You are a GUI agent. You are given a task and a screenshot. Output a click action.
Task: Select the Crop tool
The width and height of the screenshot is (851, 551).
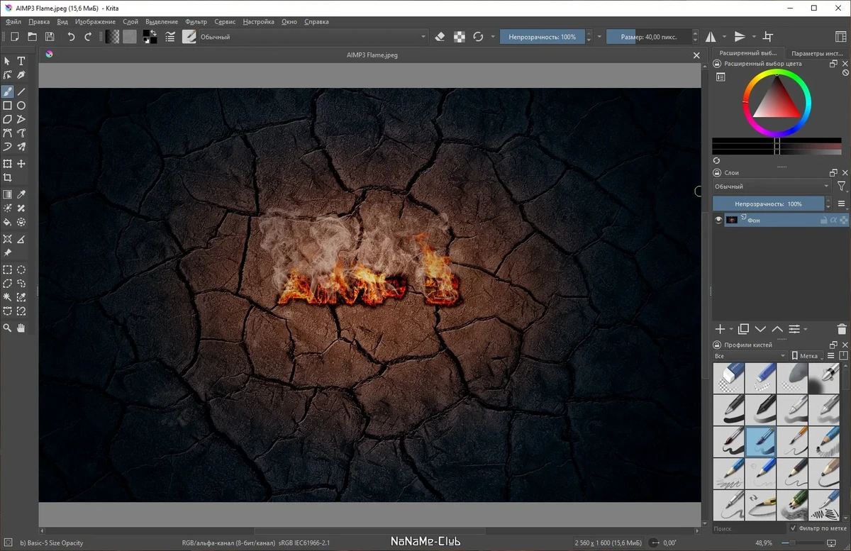(x=7, y=178)
